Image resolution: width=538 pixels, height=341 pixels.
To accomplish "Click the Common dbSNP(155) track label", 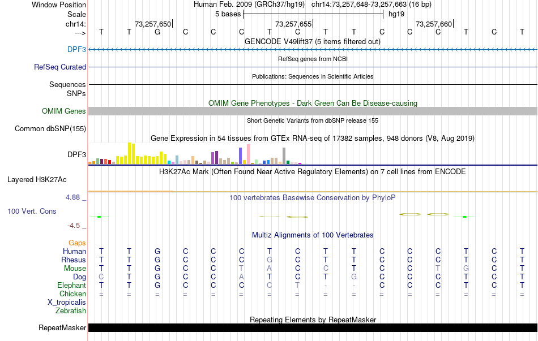I will click(x=50, y=128).
